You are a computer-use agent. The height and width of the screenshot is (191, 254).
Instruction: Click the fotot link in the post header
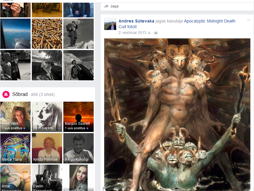point(132,27)
